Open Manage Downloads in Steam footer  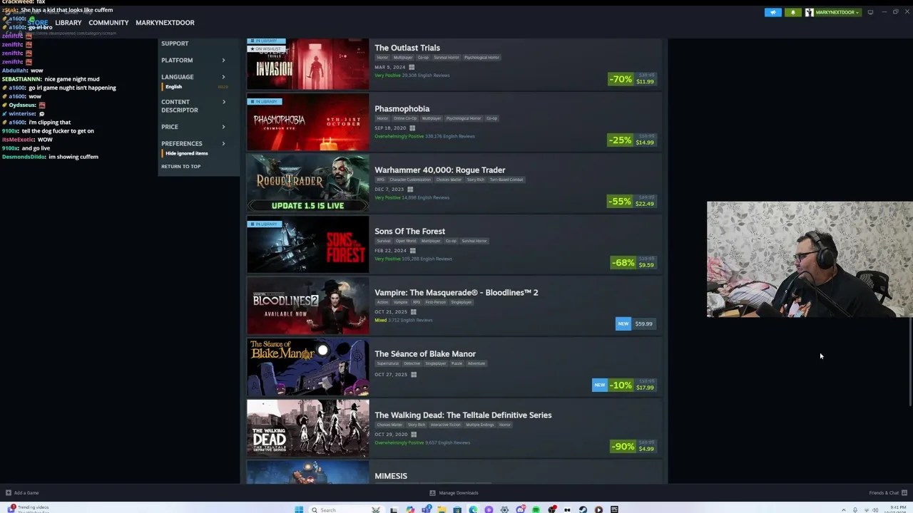pyautogui.click(x=454, y=493)
